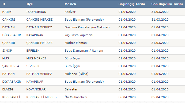Image resolution: width=185 pixels, height=103 pixels.
Task: Click the ERFELEK district cell
Action: pos(33,51)
